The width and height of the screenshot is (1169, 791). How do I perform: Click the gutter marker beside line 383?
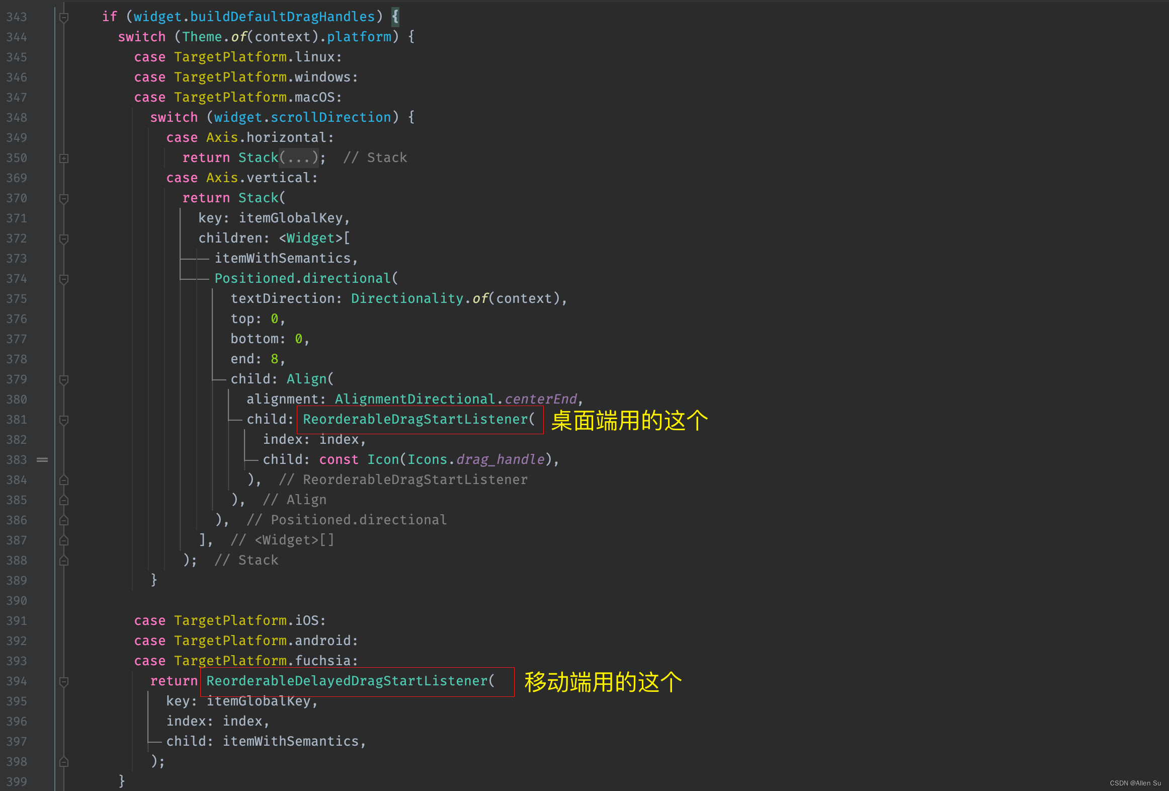pos(42,460)
